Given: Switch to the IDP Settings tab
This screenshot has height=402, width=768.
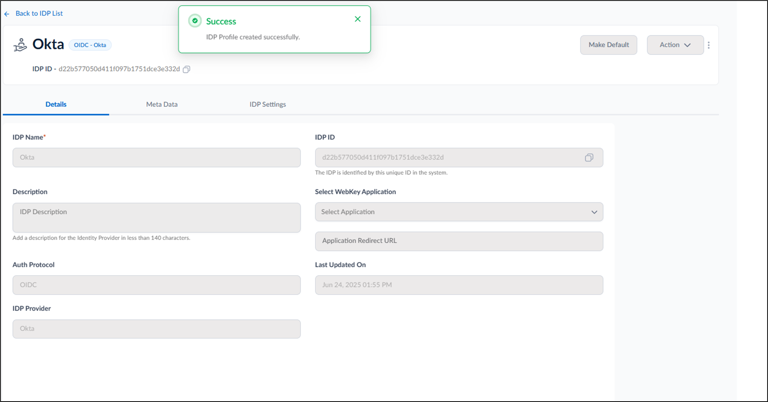Looking at the screenshot, I should (267, 104).
